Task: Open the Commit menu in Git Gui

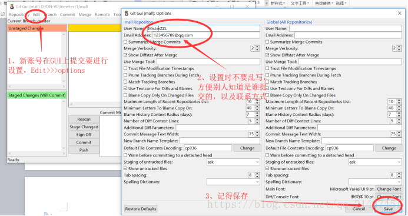Action: tap(67, 15)
